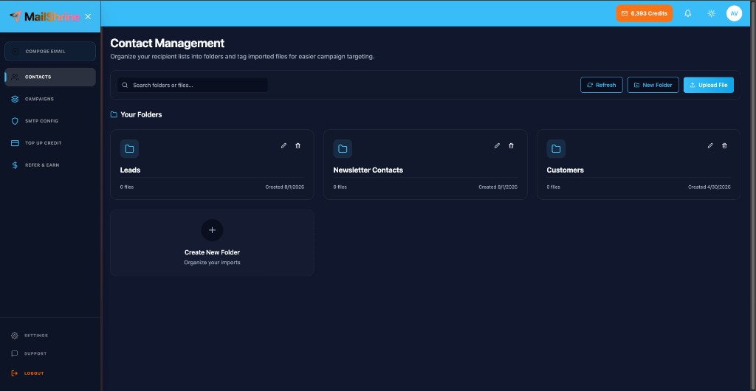Click the Support chat bubble icon
Screen dimensions: 756x391
click(x=15, y=353)
